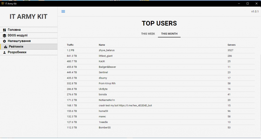Screen dimensions: 261x140
Task: Toggle the hamburger menu icon
Action: (x=63, y=11)
